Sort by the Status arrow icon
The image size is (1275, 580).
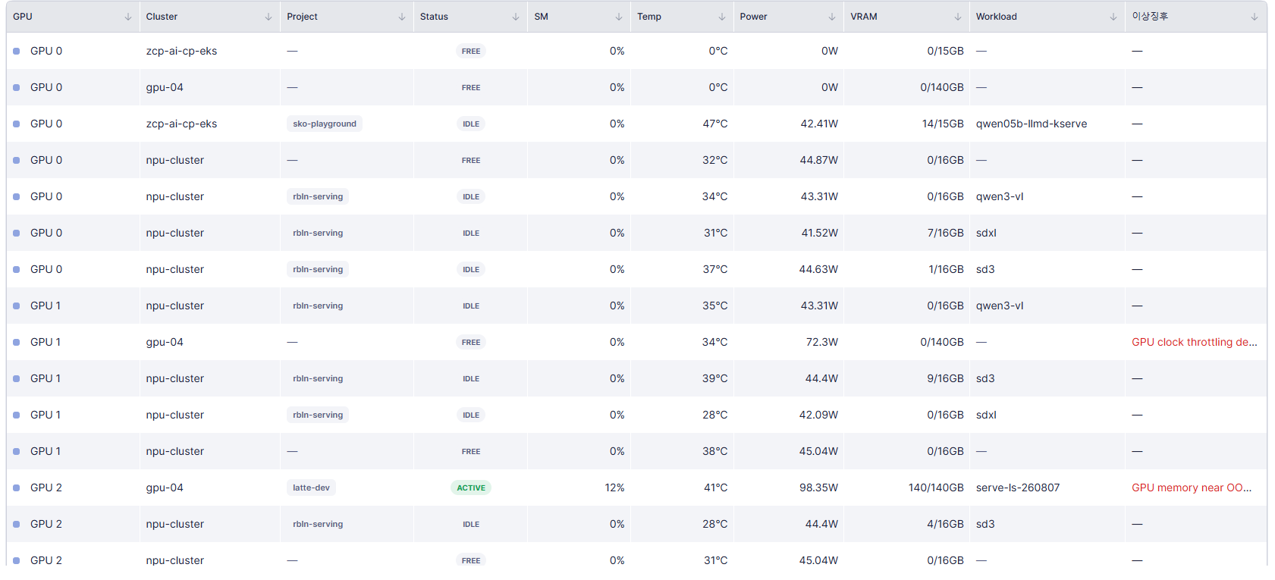coord(516,17)
